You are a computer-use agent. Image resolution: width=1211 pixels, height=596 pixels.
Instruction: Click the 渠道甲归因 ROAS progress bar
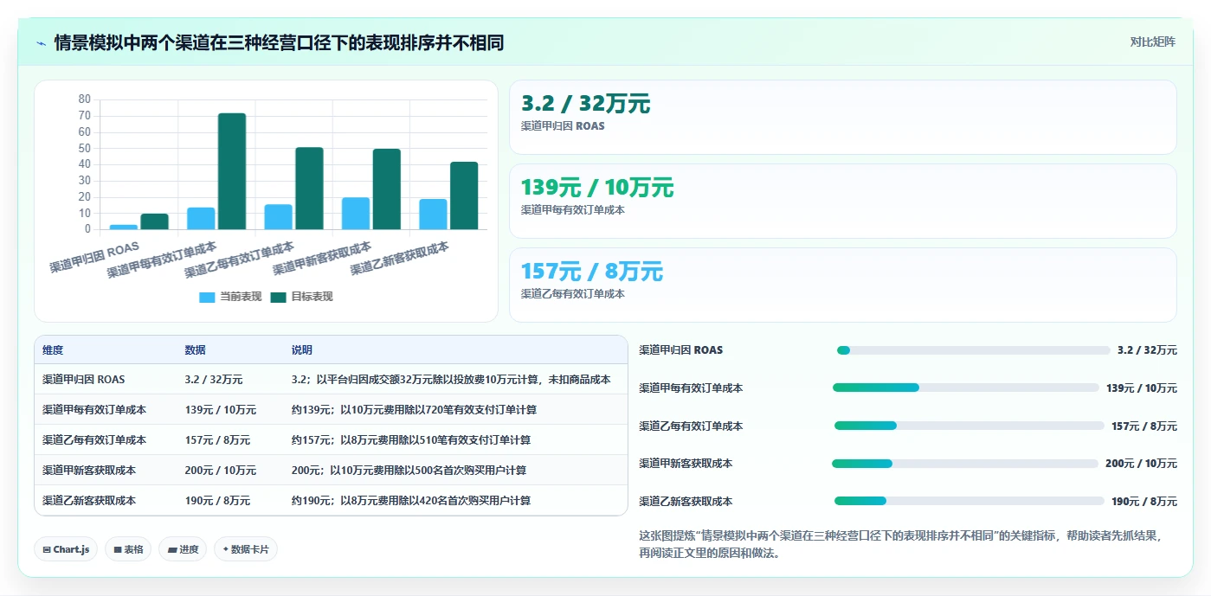[973, 350]
